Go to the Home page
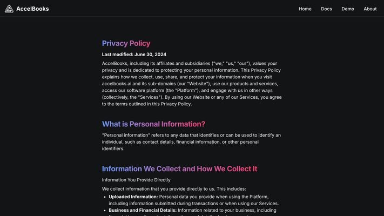 pos(305,9)
